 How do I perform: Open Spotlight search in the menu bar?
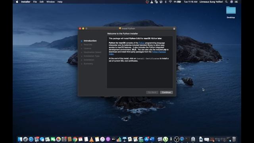[226, 2]
